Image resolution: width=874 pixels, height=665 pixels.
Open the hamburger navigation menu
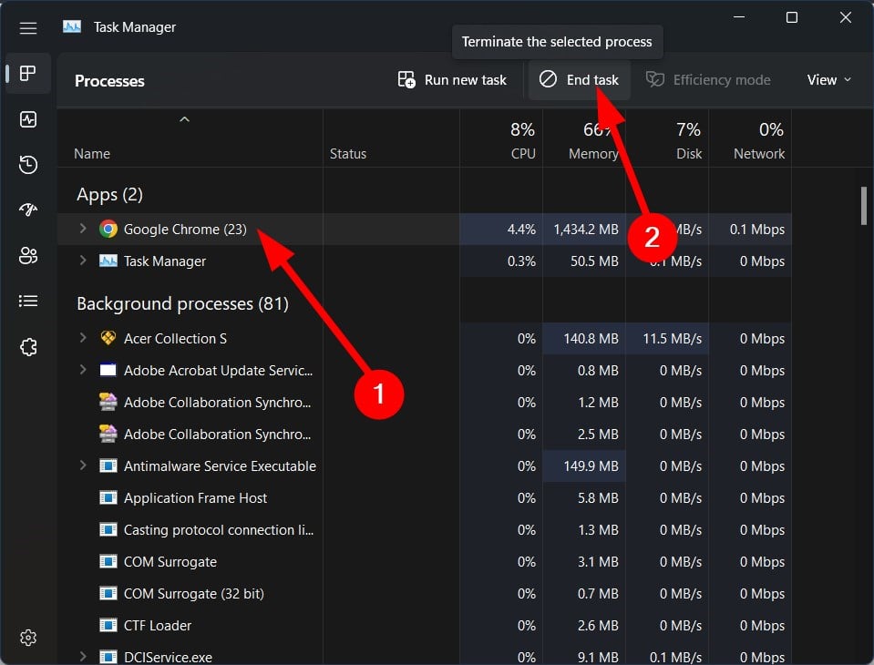pos(28,28)
